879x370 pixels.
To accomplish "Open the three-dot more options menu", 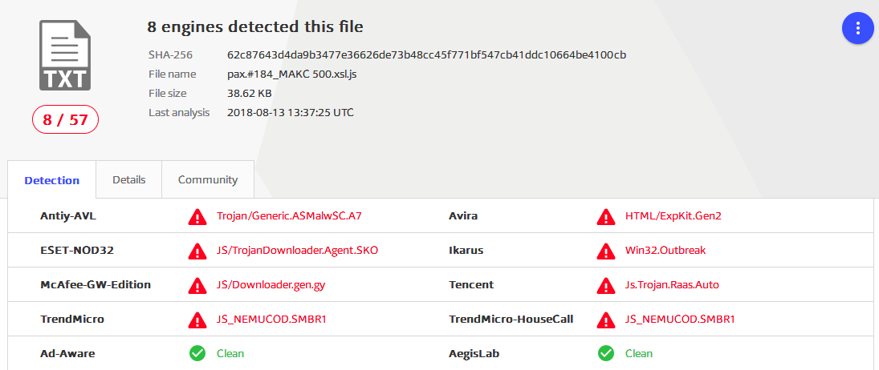I will click(x=857, y=27).
